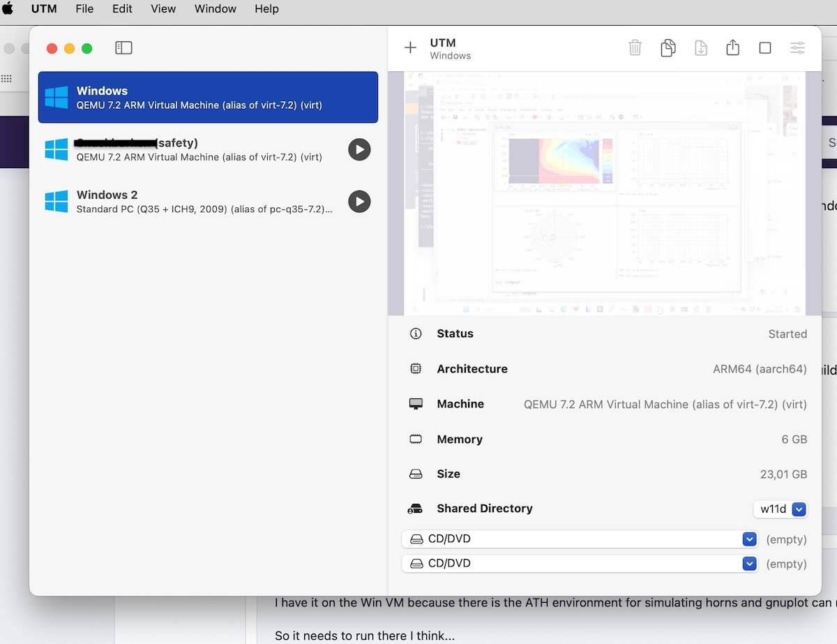Click the 'UTM' window title text
837x644 pixels.
point(443,43)
